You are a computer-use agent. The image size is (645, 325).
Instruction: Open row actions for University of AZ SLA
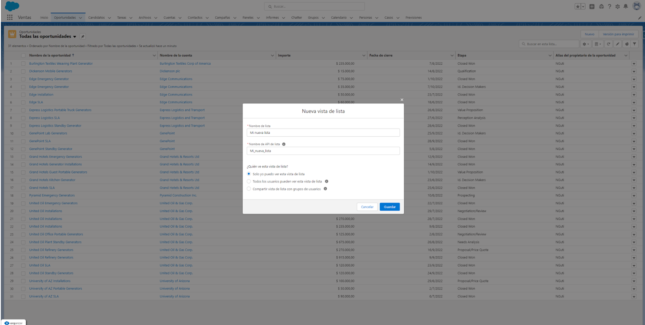634,296
